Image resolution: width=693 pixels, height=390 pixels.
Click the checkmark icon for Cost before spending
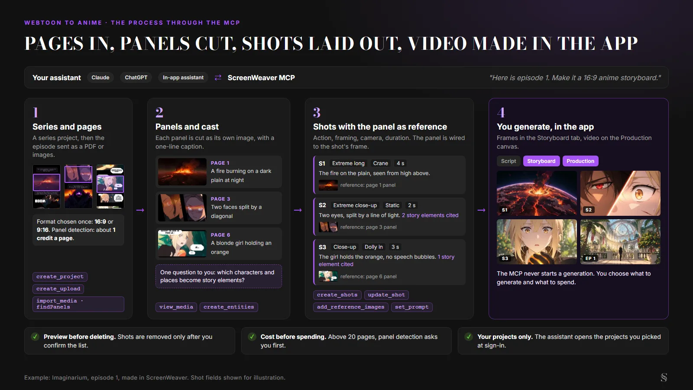[252, 337]
